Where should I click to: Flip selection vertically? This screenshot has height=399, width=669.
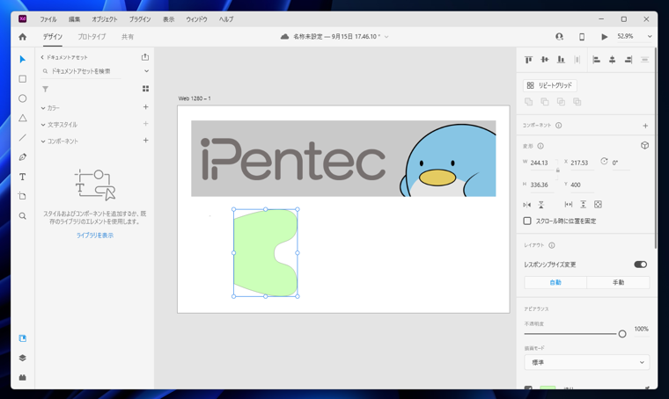[541, 205]
